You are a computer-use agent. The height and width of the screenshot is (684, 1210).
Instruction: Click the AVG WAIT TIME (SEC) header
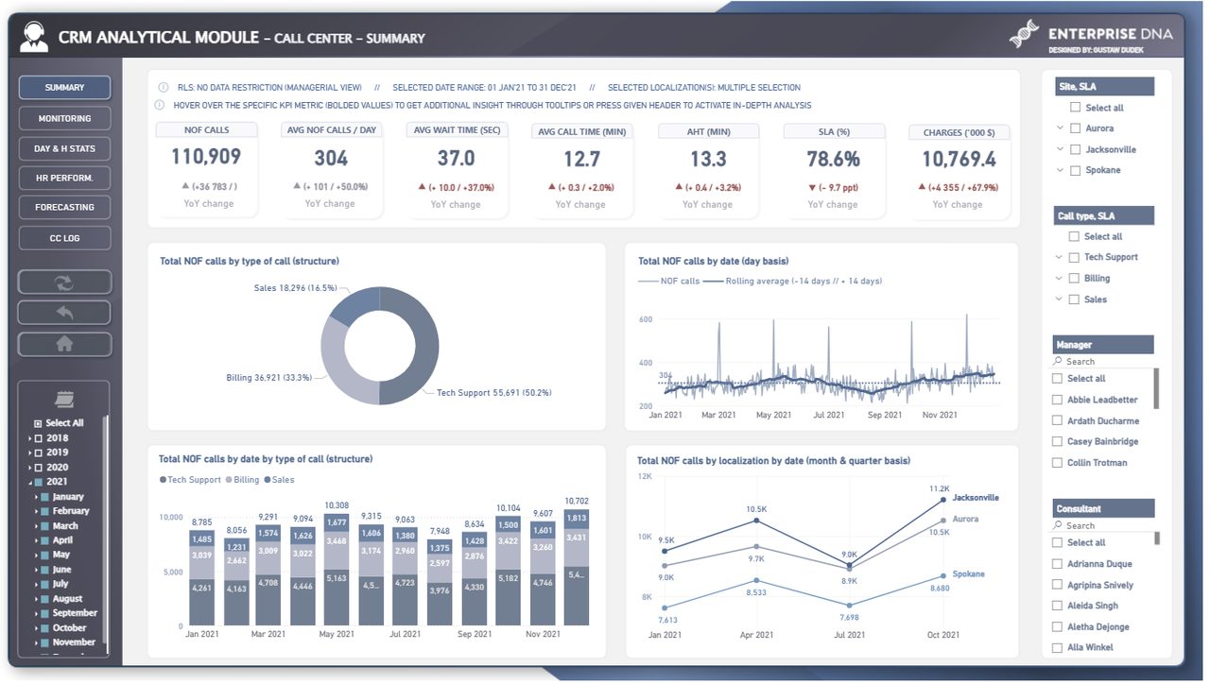457,130
